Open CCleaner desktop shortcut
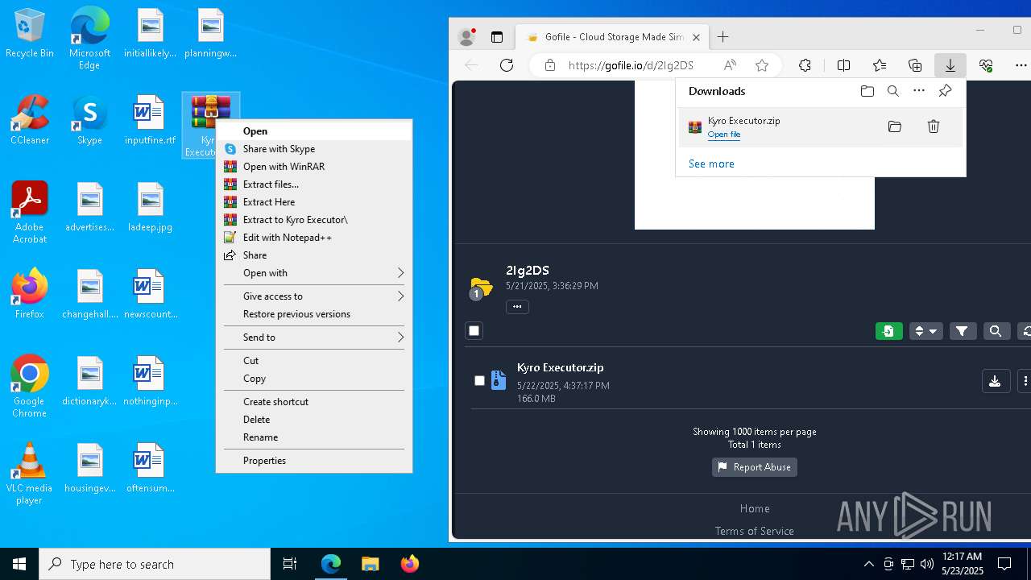The image size is (1031, 580). [x=30, y=120]
